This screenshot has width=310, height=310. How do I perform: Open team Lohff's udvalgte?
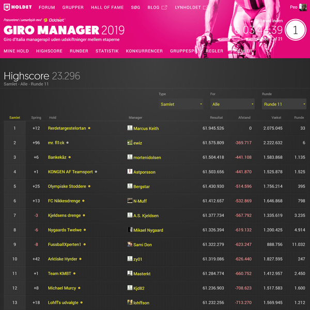tap(63, 302)
